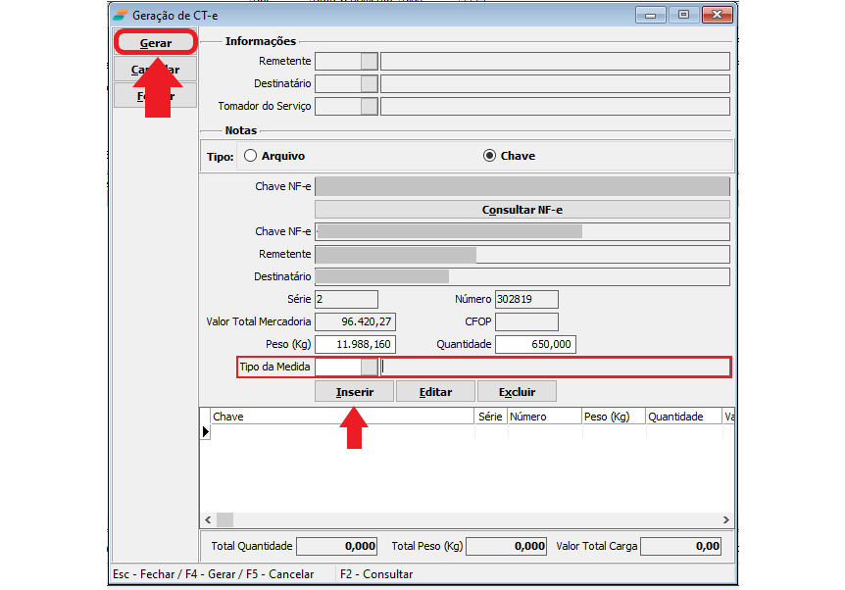Click the grid's current row indicator arrow
Screen dimensions: 845x590
(206, 431)
